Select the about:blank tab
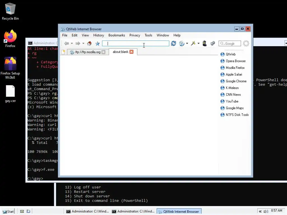Viewport: 287px width, 215px height. pos(121,52)
